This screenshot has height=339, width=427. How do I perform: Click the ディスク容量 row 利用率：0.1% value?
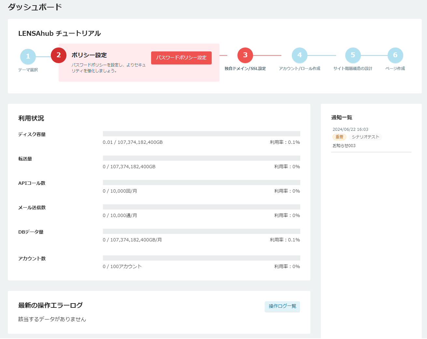(285, 142)
